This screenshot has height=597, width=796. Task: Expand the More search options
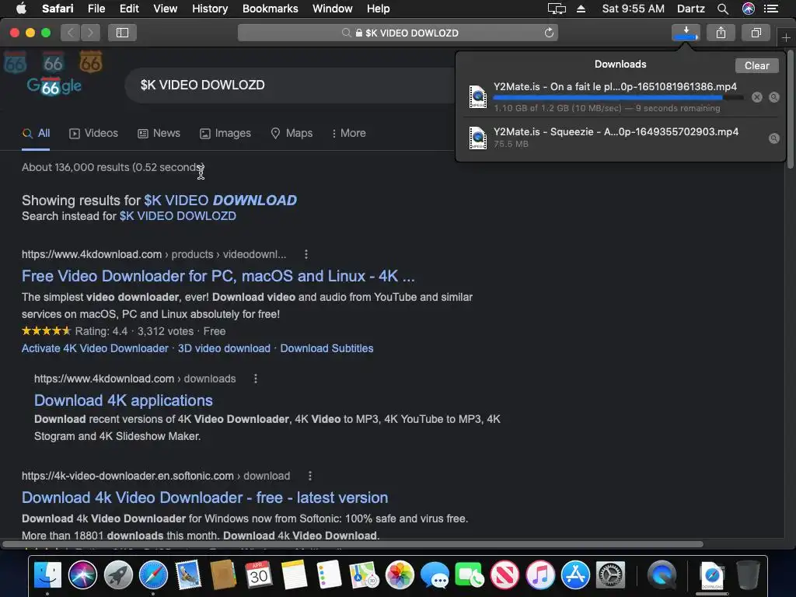348,134
